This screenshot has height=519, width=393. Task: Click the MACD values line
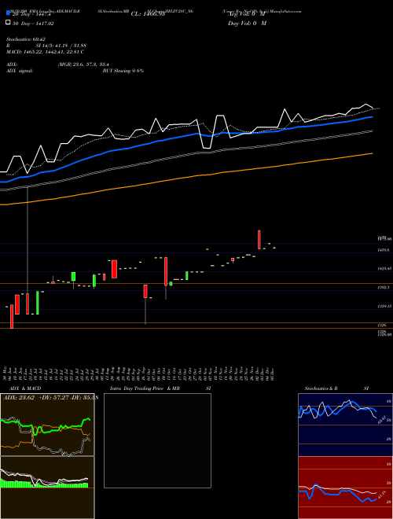coord(45,52)
